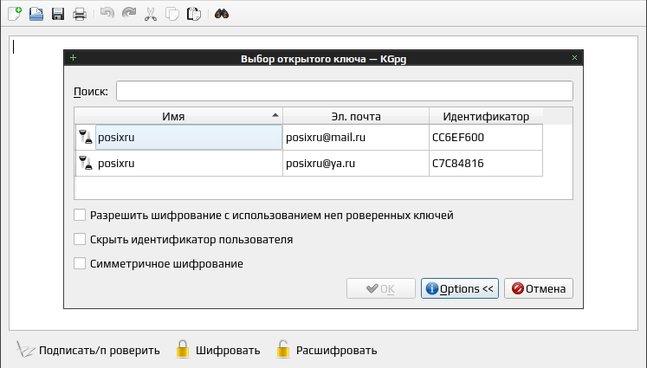The image size is (647, 368).
Task: Tick Скрыть идентификатор пользователя checkbox
Action: coord(80,239)
